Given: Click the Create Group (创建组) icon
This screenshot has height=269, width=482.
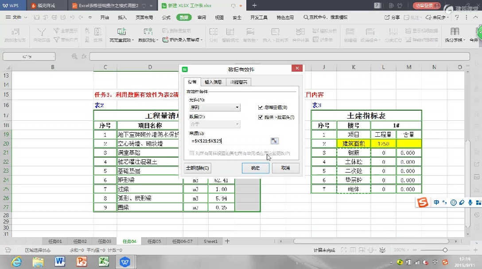Looking at the screenshot, I should click(x=350, y=31).
